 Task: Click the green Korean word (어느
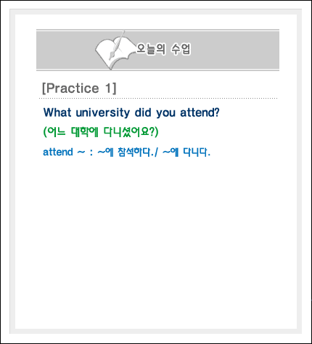click(54, 132)
